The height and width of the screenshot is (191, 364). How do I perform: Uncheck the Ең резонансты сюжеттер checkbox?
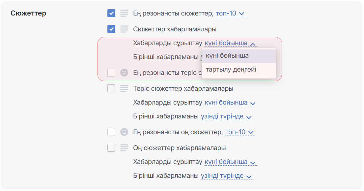coord(111,14)
